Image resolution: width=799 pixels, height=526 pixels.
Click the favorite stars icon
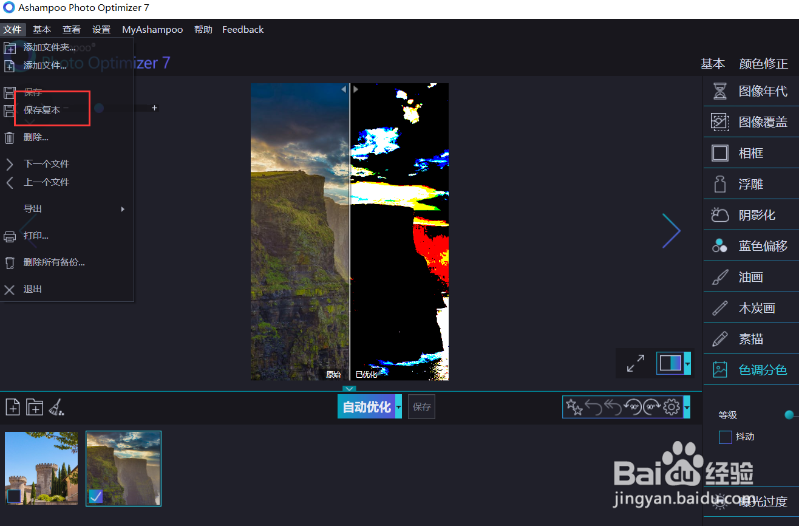coord(574,407)
